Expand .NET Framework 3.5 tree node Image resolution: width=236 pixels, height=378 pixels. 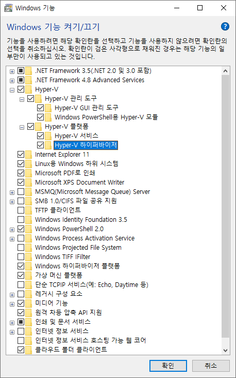pyautogui.click(x=12, y=71)
